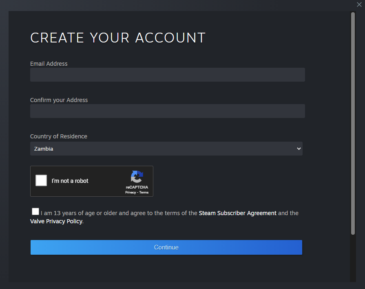Check the 13 years of age agreement box
Image resolution: width=365 pixels, height=289 pixels.
pyautogui.click(x=35, y=211)
